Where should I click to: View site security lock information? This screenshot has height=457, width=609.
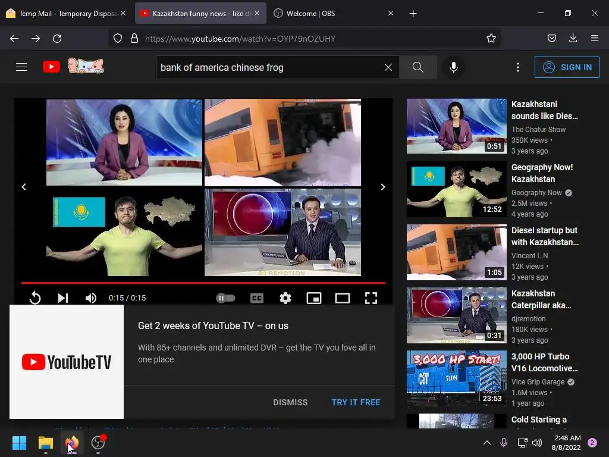click(x=134, y=39)
